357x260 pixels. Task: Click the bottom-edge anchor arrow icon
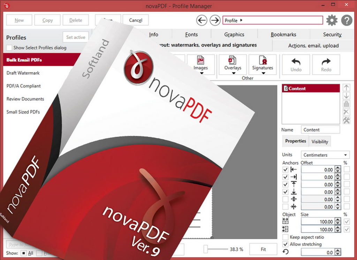coord(294,192)
